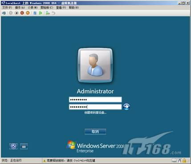
Task: Click the green Reset toolbar icon
Action: (x=41, y=13)
